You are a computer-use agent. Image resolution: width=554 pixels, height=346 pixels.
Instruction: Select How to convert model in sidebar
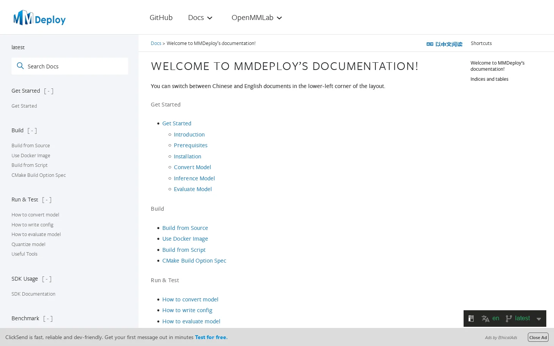coord(35,215)
